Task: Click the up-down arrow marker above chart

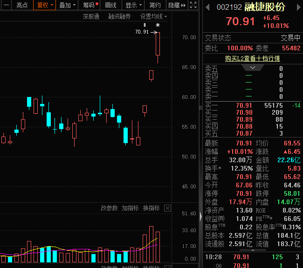Action: 145,25
